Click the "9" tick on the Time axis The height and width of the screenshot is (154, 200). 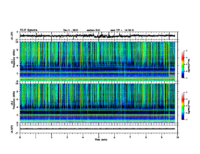(162, 137)
